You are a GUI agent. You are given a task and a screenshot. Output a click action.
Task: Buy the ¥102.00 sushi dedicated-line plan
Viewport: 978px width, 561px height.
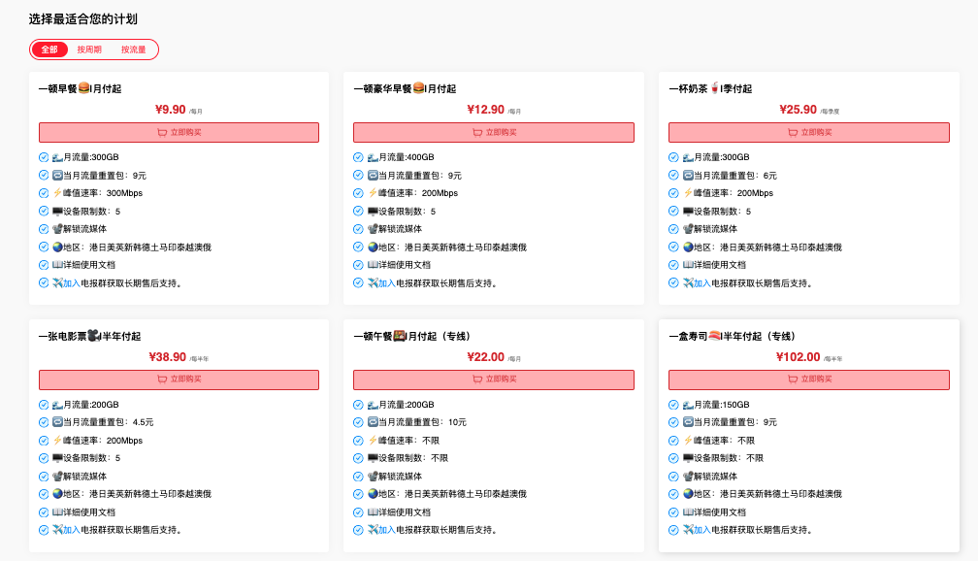[809, 379]
